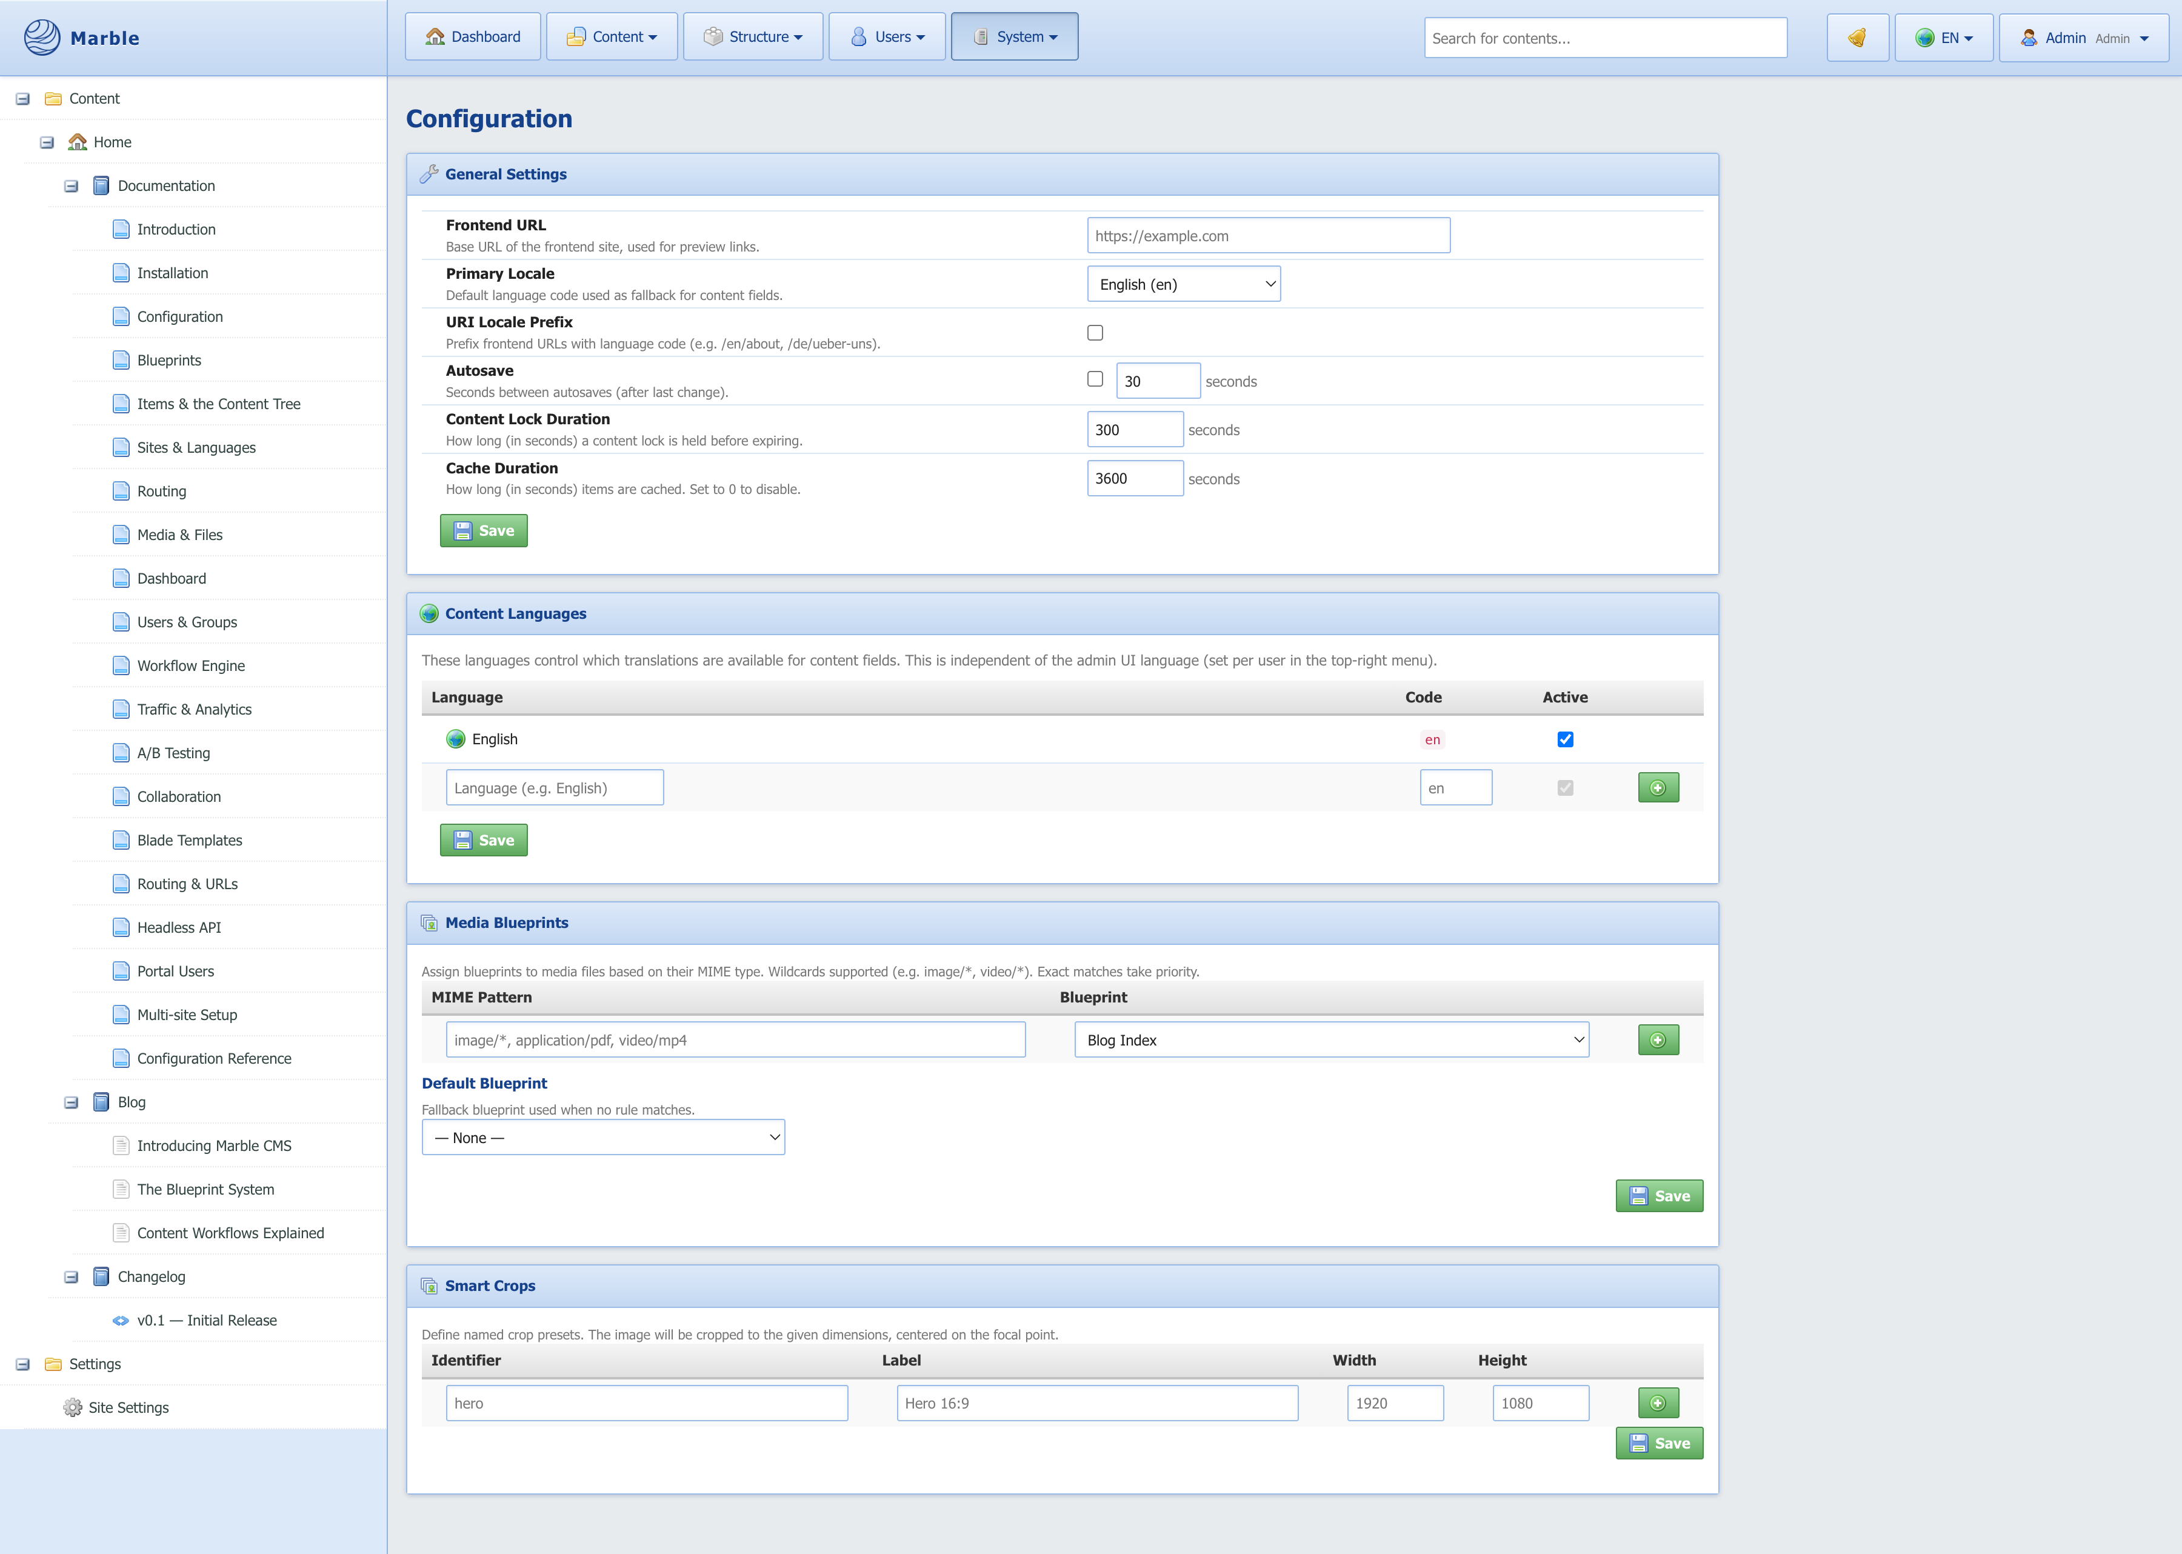
Task: Open the EN language switcher
Action: pyautogui.click(x=1943, y=38)
